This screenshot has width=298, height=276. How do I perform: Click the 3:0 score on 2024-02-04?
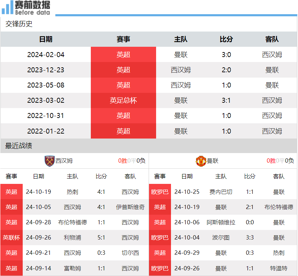point(226,55)
